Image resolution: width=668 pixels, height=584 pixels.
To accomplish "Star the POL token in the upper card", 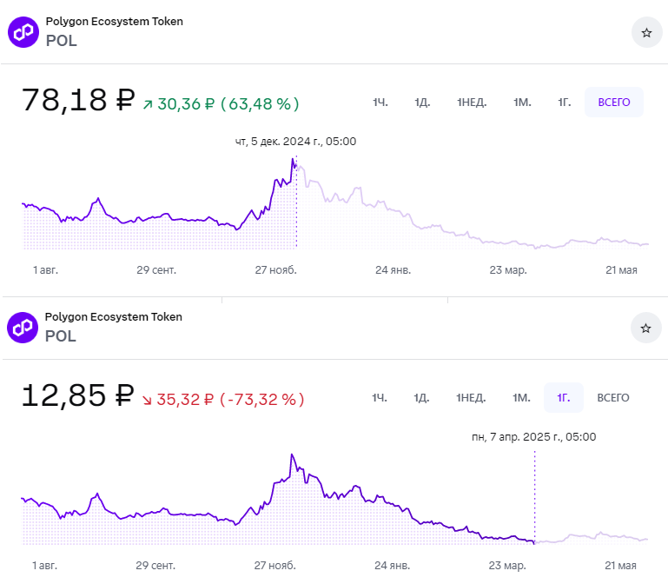I will tap(646, 32).
